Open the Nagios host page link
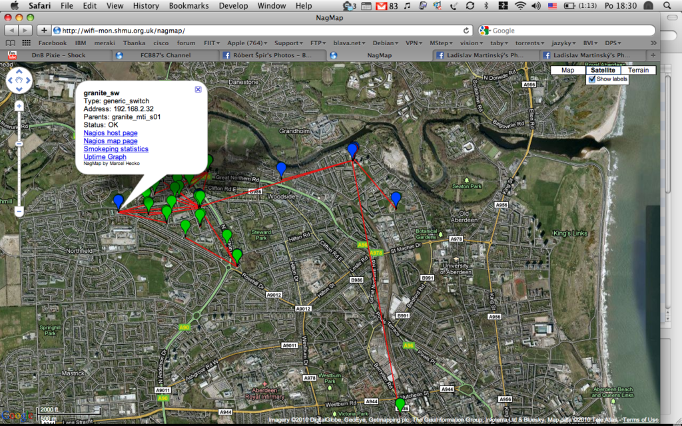 tap(111, 133)
